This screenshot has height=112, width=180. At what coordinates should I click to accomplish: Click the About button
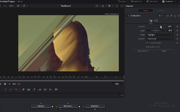coord(164,51)
